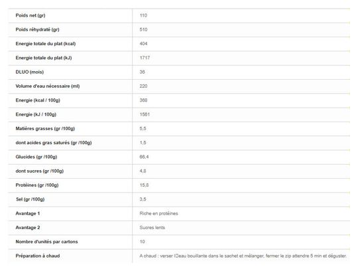Click the "Energie (kcal / 100g)" label
The width and height of the screenshot is (358, 271).
[38, 100]
